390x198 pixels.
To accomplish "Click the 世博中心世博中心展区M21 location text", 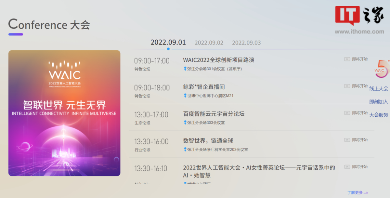I will (x=210, y=96).
